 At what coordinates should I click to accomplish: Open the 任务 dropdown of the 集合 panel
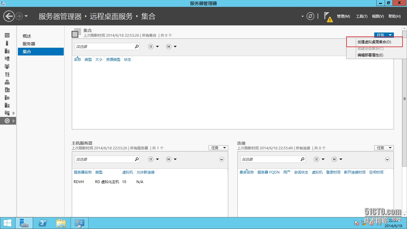tap(384, 35)
